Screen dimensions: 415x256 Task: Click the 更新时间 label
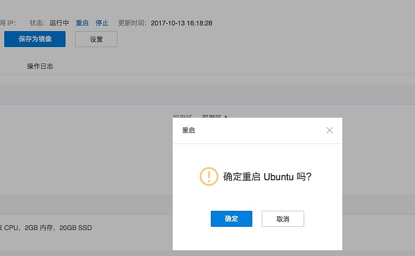(131, 23)
